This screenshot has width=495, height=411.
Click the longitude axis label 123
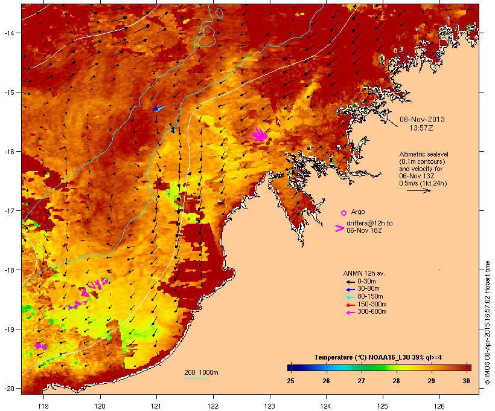tap(270, 406)
